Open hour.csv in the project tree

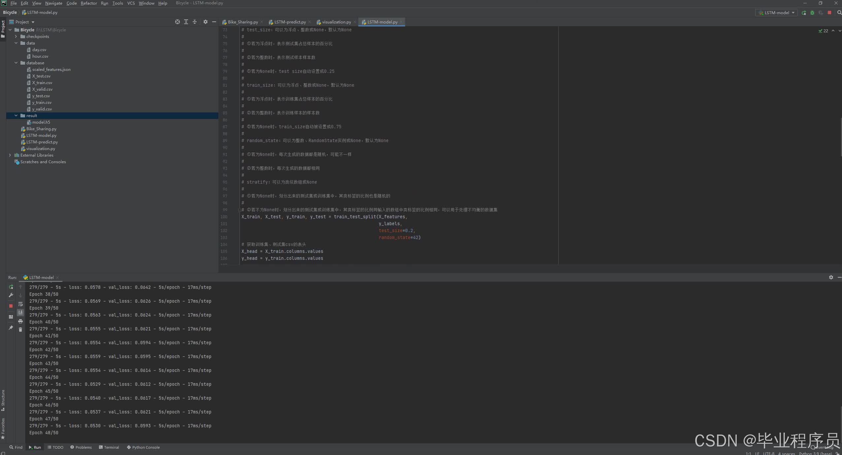[40, 56]
